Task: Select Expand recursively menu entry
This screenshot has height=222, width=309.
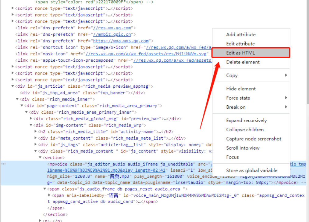Action: pyautogui.click(x=246, y=121)
